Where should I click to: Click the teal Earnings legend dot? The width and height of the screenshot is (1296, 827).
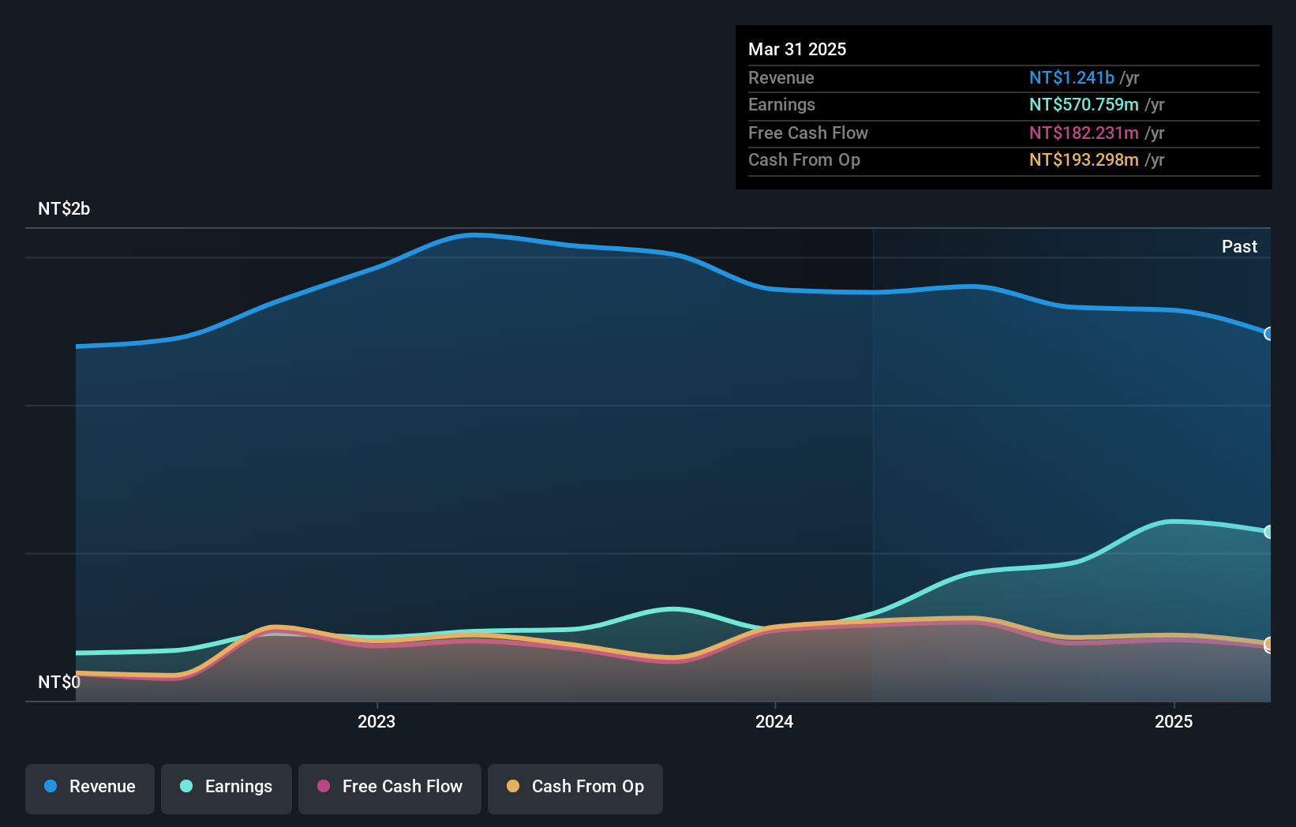(186, 786)
